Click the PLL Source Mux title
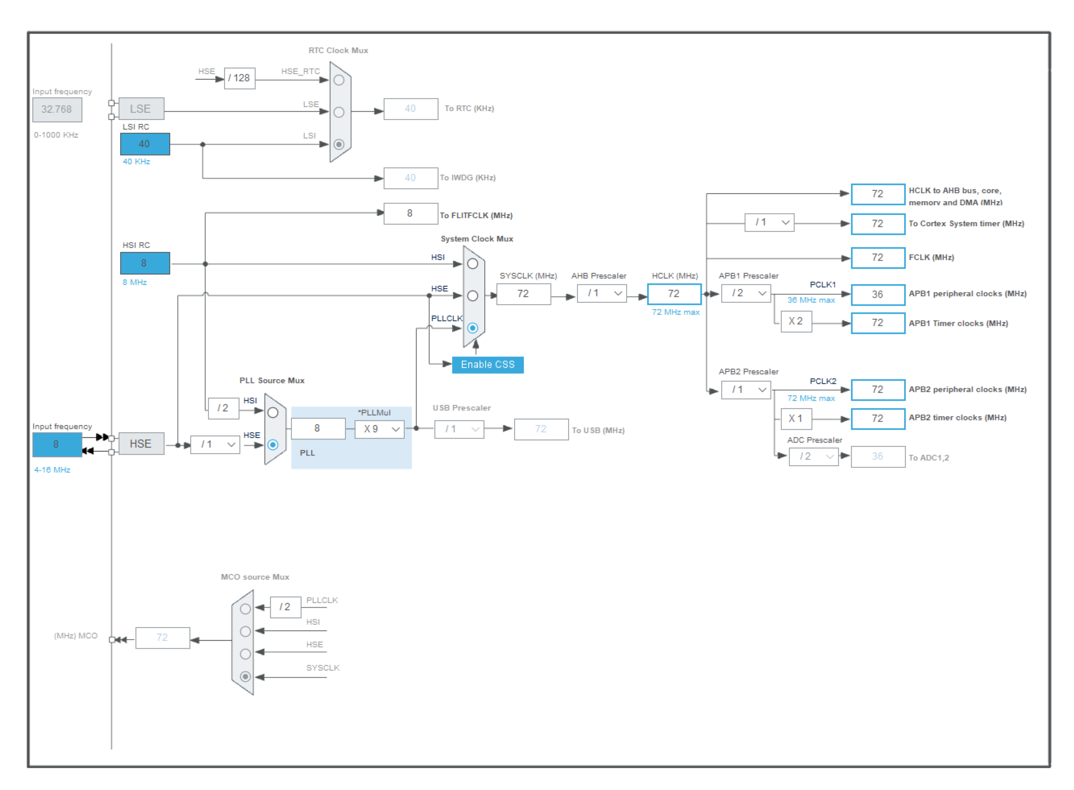The image size is (1074, 790). [x=272, y=380]
